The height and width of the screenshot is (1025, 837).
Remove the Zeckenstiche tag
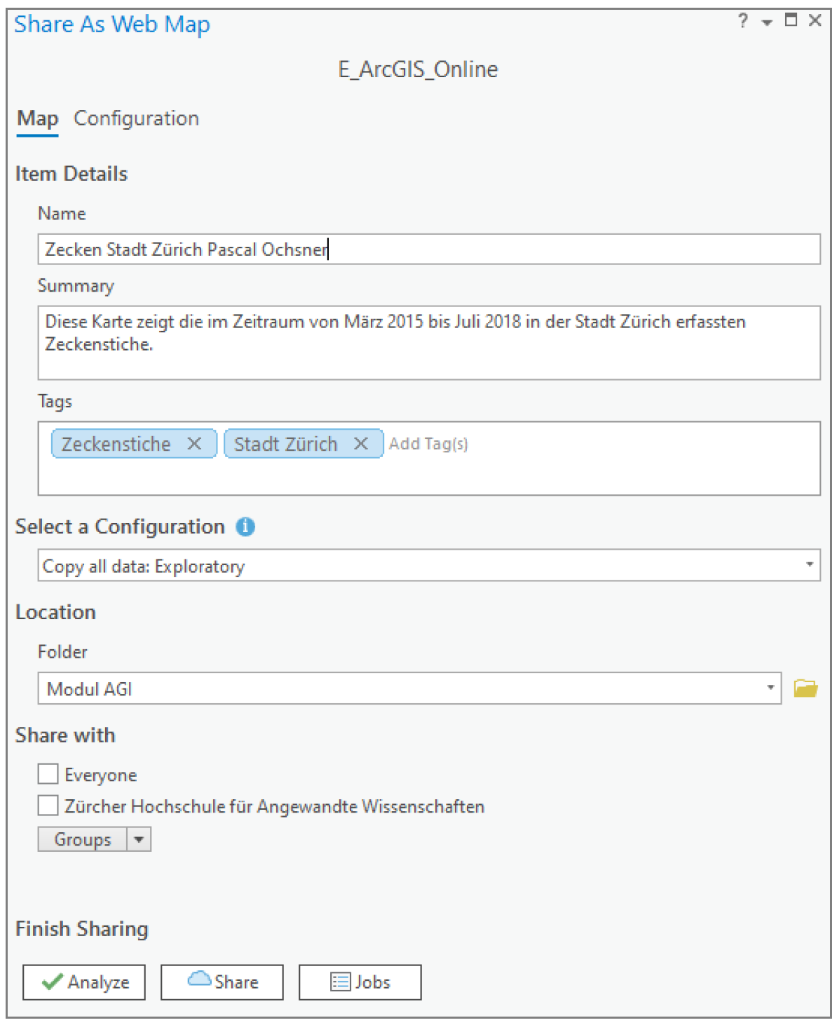194,444
